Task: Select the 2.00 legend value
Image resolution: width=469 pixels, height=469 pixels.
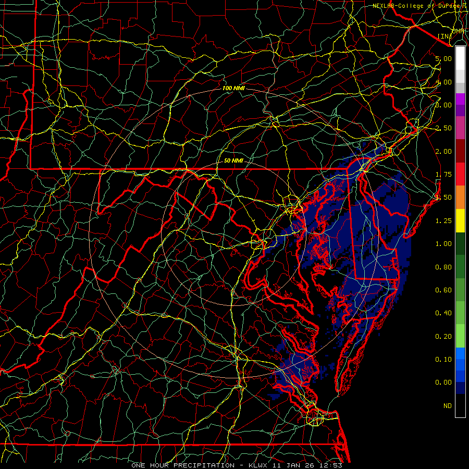Action: 443,151
